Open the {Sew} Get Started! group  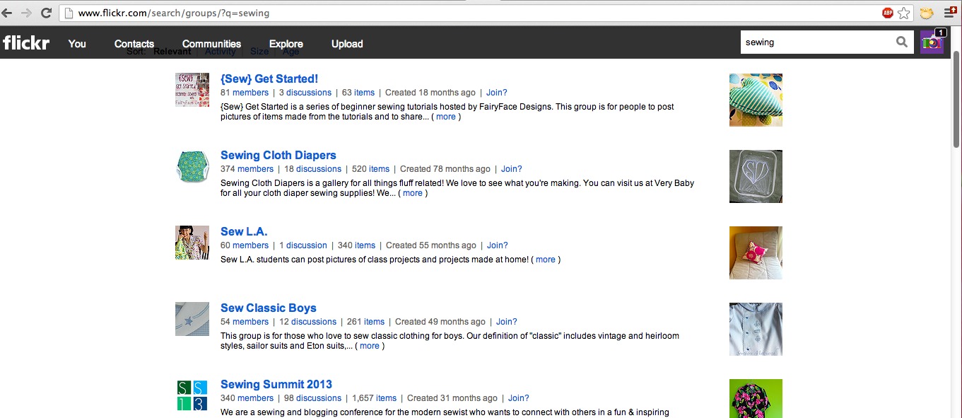point(269,79)
